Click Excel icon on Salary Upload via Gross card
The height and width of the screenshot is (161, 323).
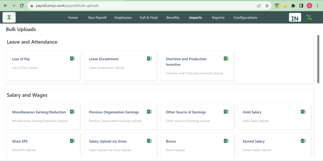tap(149, 141)
